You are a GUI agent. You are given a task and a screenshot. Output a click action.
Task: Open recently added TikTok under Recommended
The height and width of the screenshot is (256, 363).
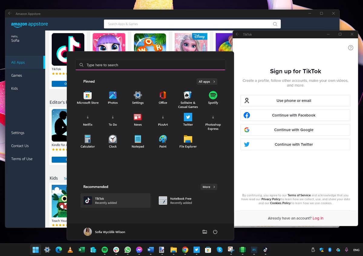(x=115, y=200)
